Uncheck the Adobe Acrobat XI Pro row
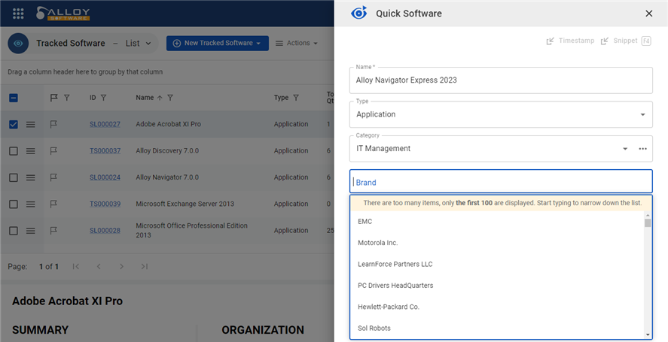 coord(14,124)
